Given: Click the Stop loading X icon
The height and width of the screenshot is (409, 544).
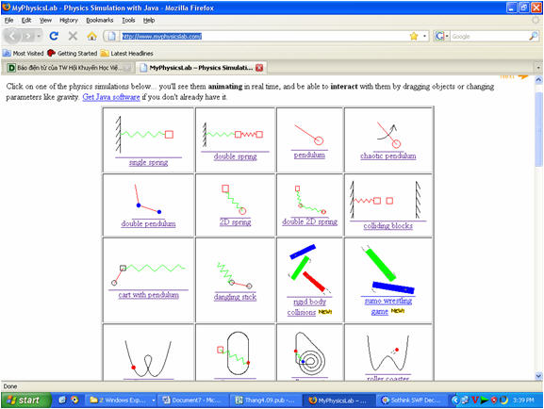Looking at the screenshot, I should [73, 36].
